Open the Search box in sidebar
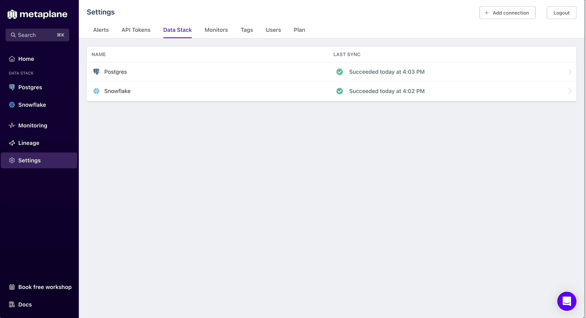 click(x=37, y=35)
